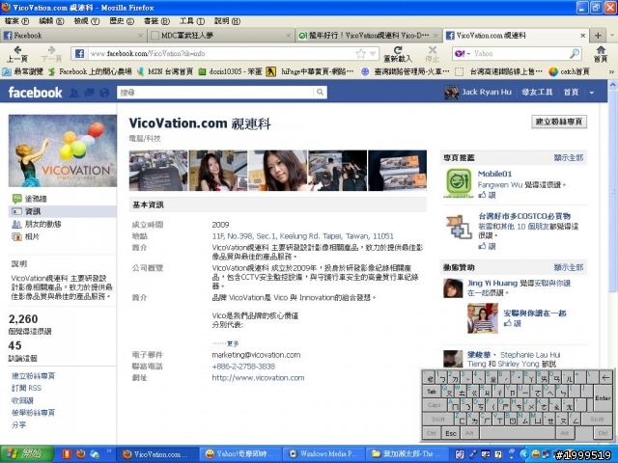Click the facebook logo in the blue bar
The width and height of the screenshot is (618, 463).
coord(35,93)
